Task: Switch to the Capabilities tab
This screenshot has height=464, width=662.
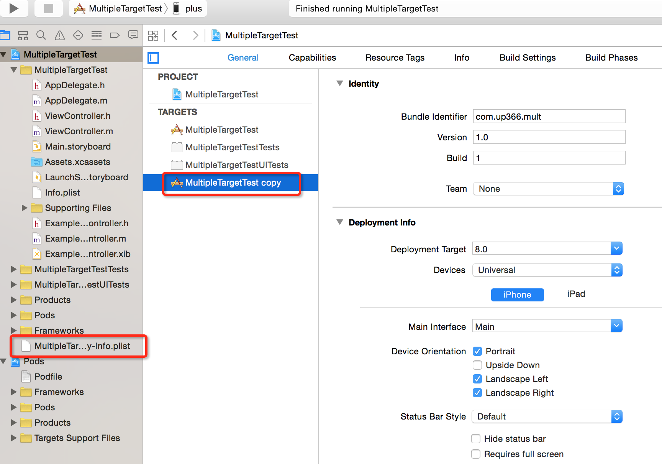Action: click(312, 58)
